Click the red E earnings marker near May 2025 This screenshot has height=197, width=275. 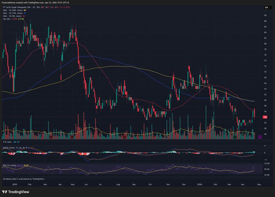point(72,137)
